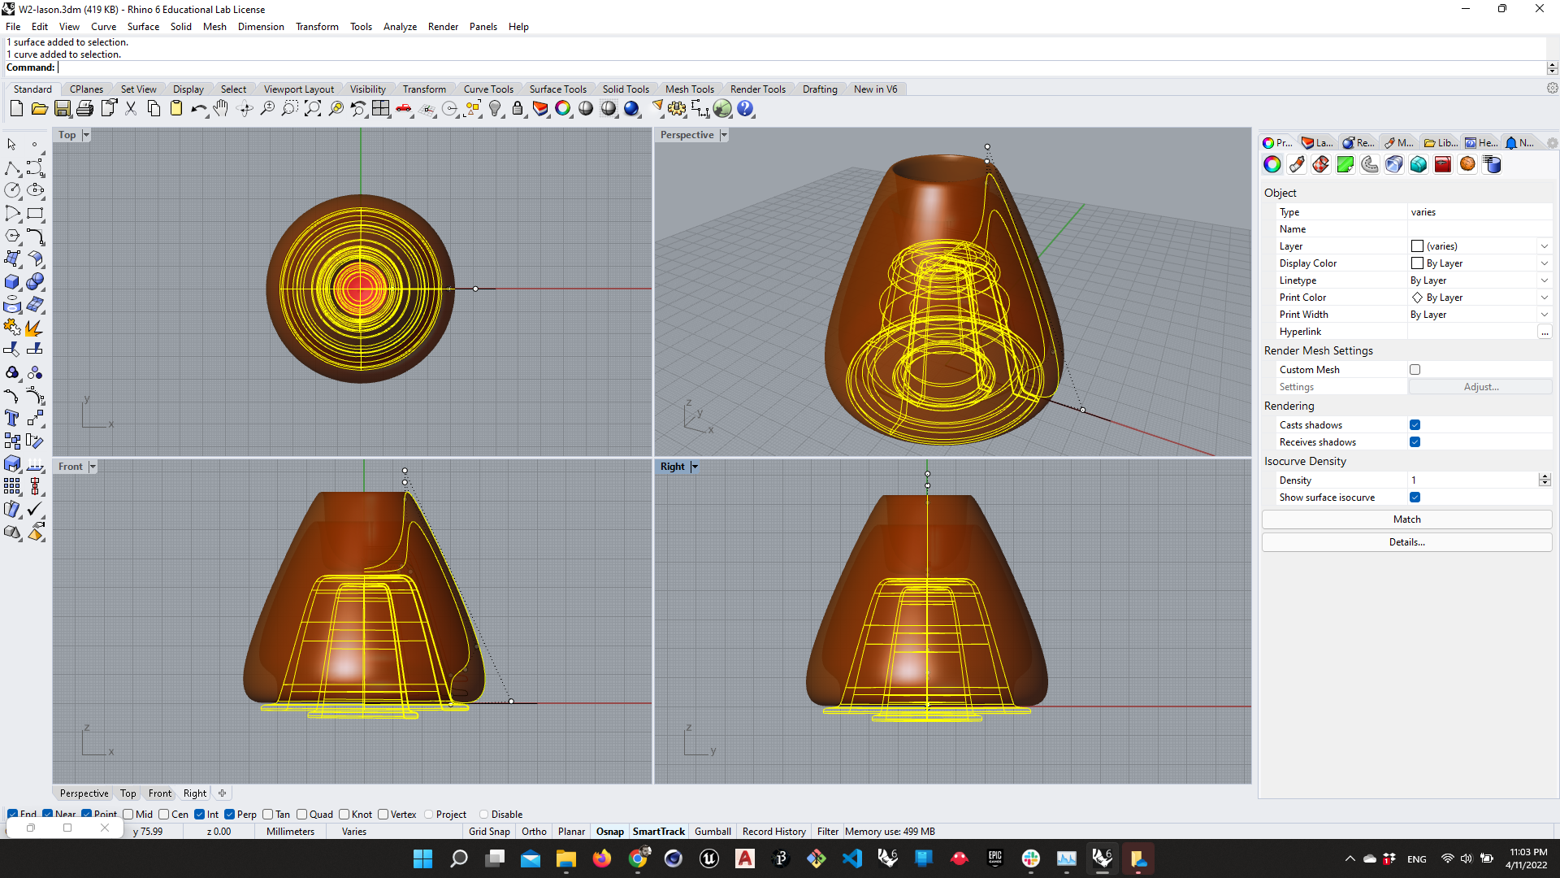1560x878 pixels.
Task: Disable the Perp osnap checkbox
Action: 230,814
